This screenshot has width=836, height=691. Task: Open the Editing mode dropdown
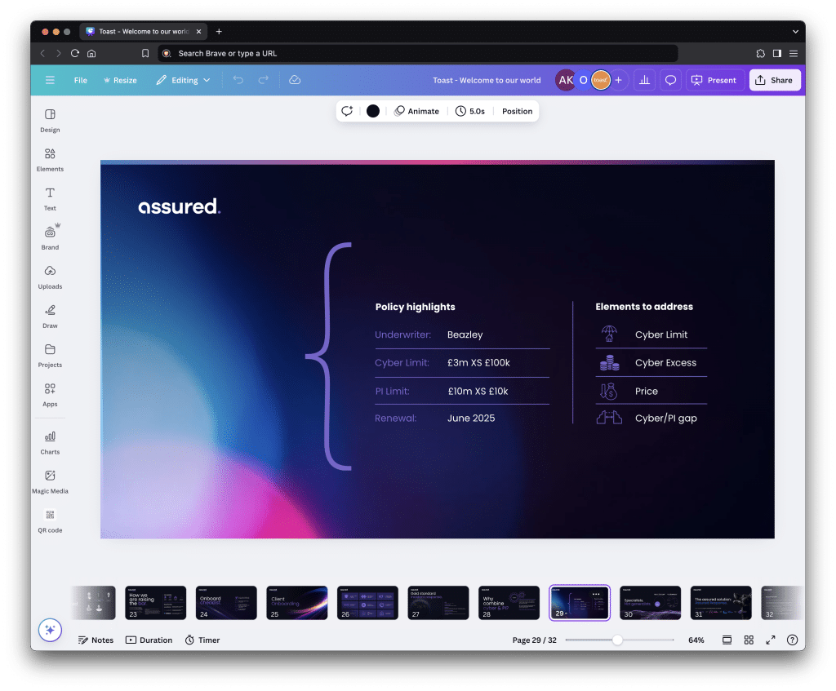pos(183,79)
